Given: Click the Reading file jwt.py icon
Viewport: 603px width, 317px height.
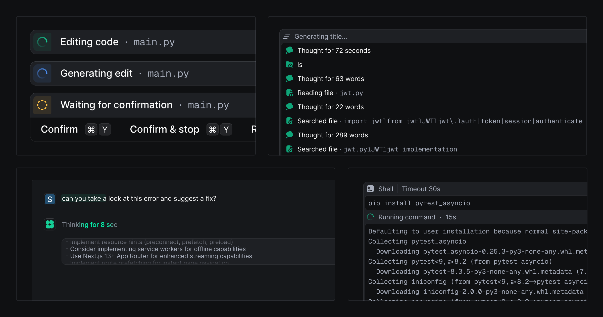Looking at the screenshot, I should [289, 93].
